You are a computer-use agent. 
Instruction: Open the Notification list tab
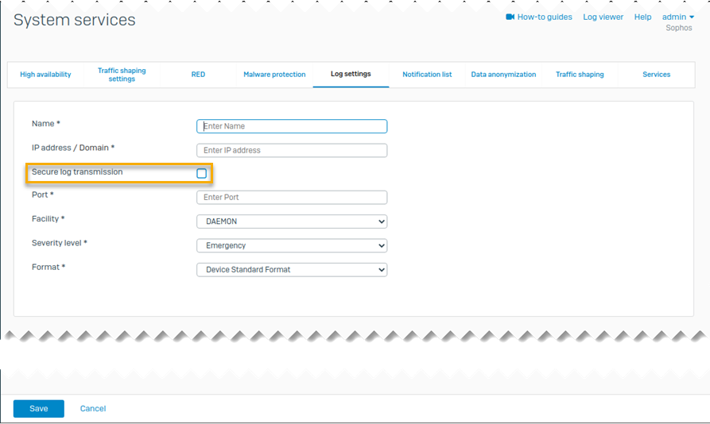[x=427, y=75]
